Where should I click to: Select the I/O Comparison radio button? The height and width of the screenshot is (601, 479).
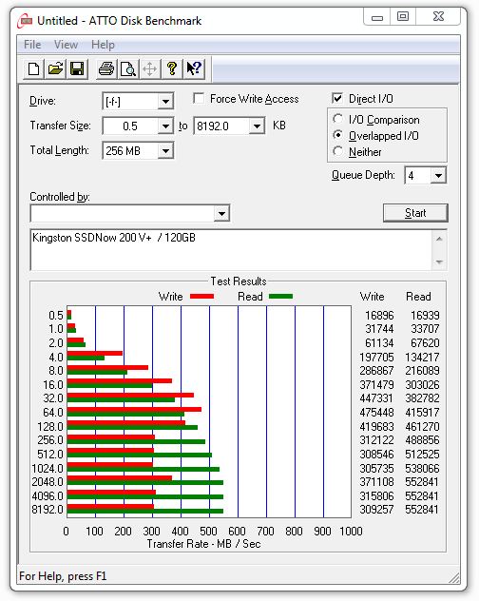(337, 119)
